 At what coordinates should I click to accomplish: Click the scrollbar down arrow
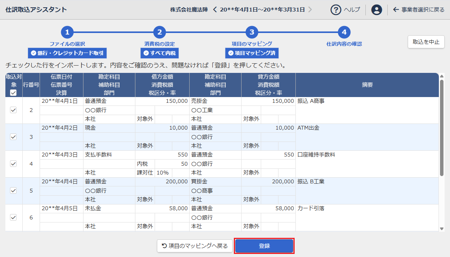pos(442,229)
